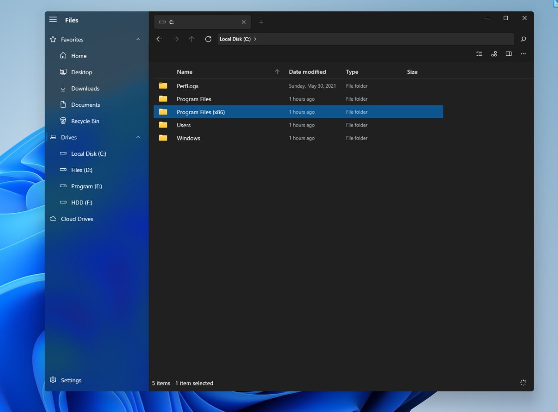Viewport: 558px width, 412px height.
Task: Toggle multiselect checklist icon in toolbar
Action: pos(479,54)
